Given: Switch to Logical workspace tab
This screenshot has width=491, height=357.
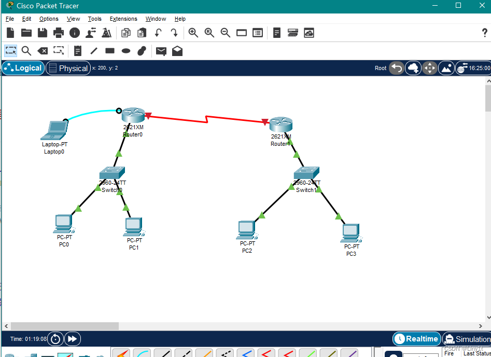Looking at the screenshot, I should coord(23,68).
